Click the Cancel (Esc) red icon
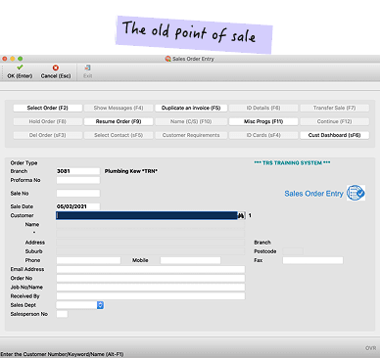The height and width of the screenshot is (358, 380). point(56,67)
